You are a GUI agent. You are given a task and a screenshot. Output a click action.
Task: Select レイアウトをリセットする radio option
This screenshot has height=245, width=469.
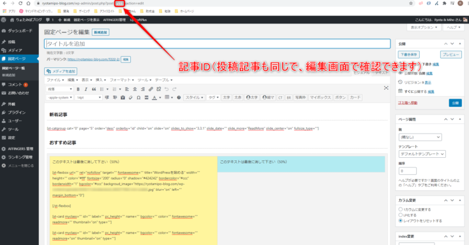pos(401,221)
